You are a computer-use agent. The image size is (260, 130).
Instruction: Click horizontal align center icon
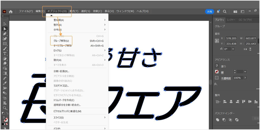point(231,102)
